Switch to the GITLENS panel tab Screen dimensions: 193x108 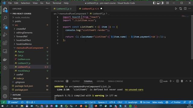point(100,81)
